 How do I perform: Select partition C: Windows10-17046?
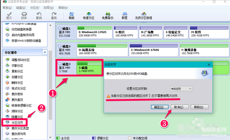pos(153,50)
